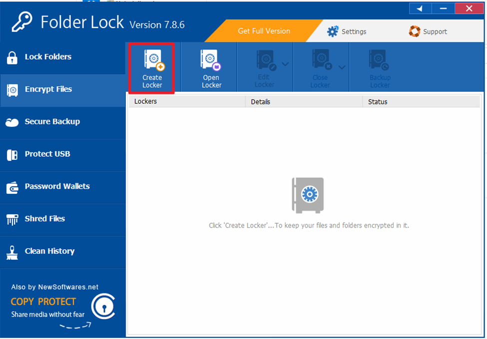Click the Backup Locker toolbar icon
The image size is (487, 339).
tap(379, 60)
